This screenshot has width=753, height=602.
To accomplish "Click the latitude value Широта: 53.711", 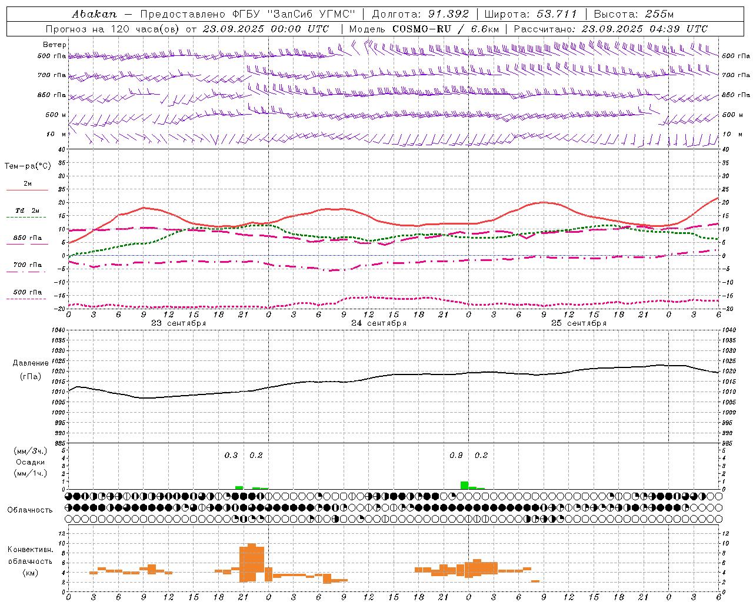I will point(531,14).
